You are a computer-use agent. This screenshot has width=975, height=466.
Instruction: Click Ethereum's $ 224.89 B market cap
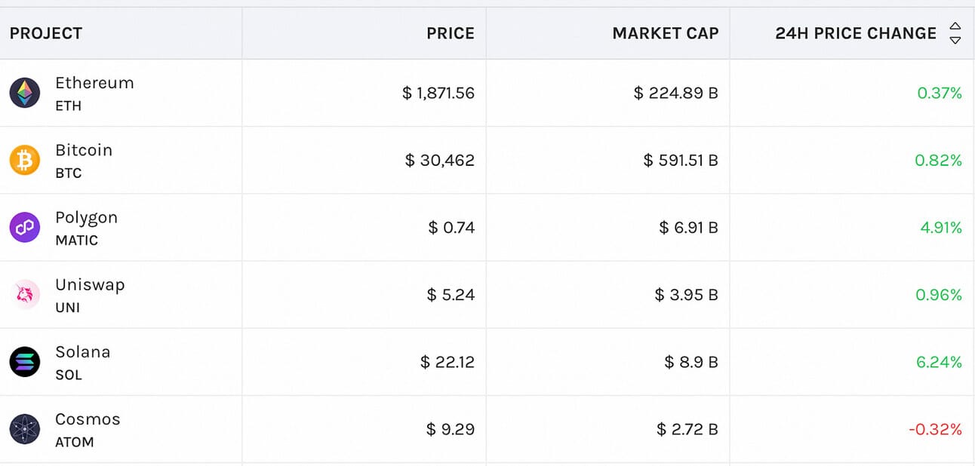tap(676, 94)
